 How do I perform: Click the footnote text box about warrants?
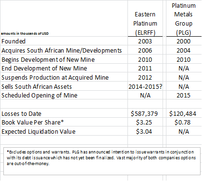point(102,161)
